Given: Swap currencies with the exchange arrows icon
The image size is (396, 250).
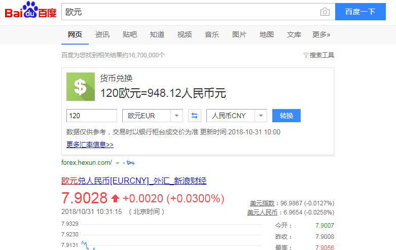Looking at the screenshot, I should point(195,116).
